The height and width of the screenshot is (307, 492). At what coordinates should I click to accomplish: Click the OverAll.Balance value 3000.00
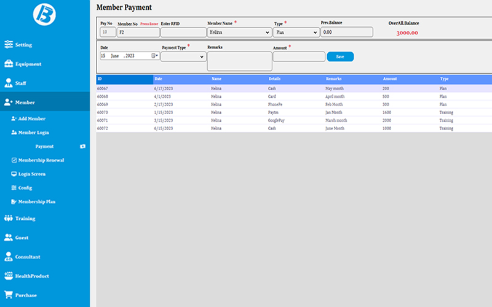(x=407, y=33)
